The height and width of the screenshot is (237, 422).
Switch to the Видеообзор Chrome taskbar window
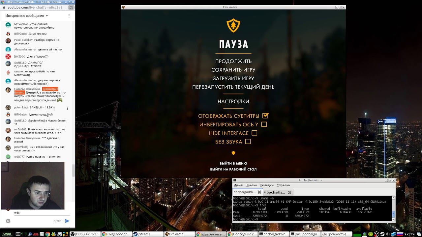(116, 234)
